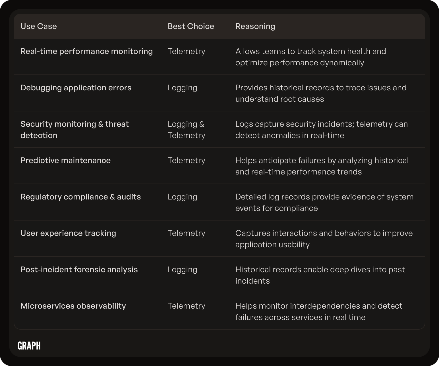Select reasoning "Captures interactions and behaviors"
Image resolution: width=439 pixels, height=366 pixels.
point(324,239)
